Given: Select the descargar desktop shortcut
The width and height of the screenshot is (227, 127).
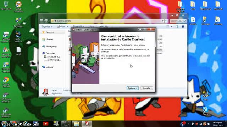Looking at the screenshot, I should [205, 21].
